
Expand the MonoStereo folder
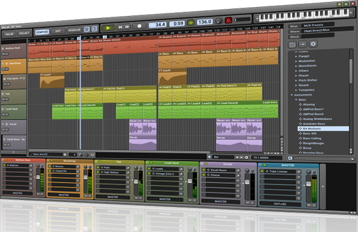(x=296, y=66)
